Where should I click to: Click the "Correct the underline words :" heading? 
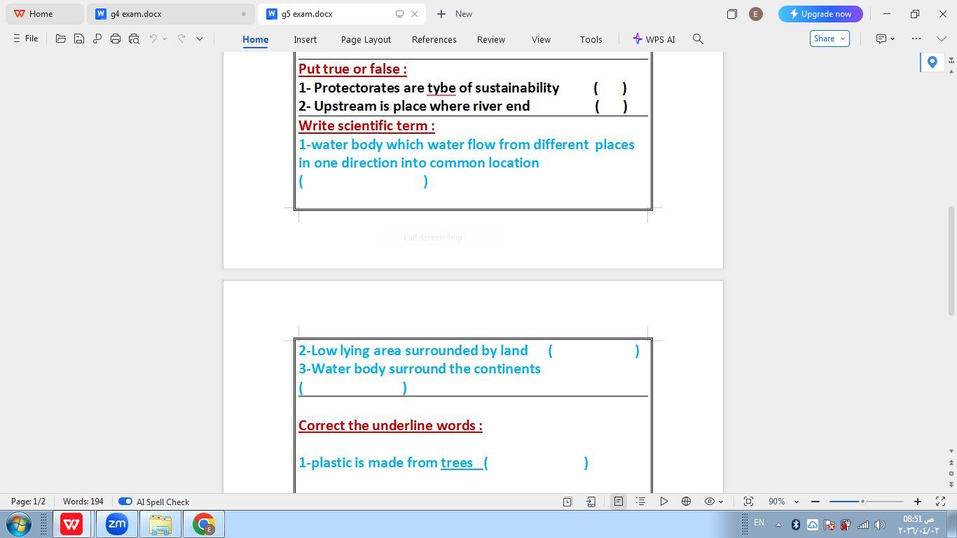tap(390, 425)
